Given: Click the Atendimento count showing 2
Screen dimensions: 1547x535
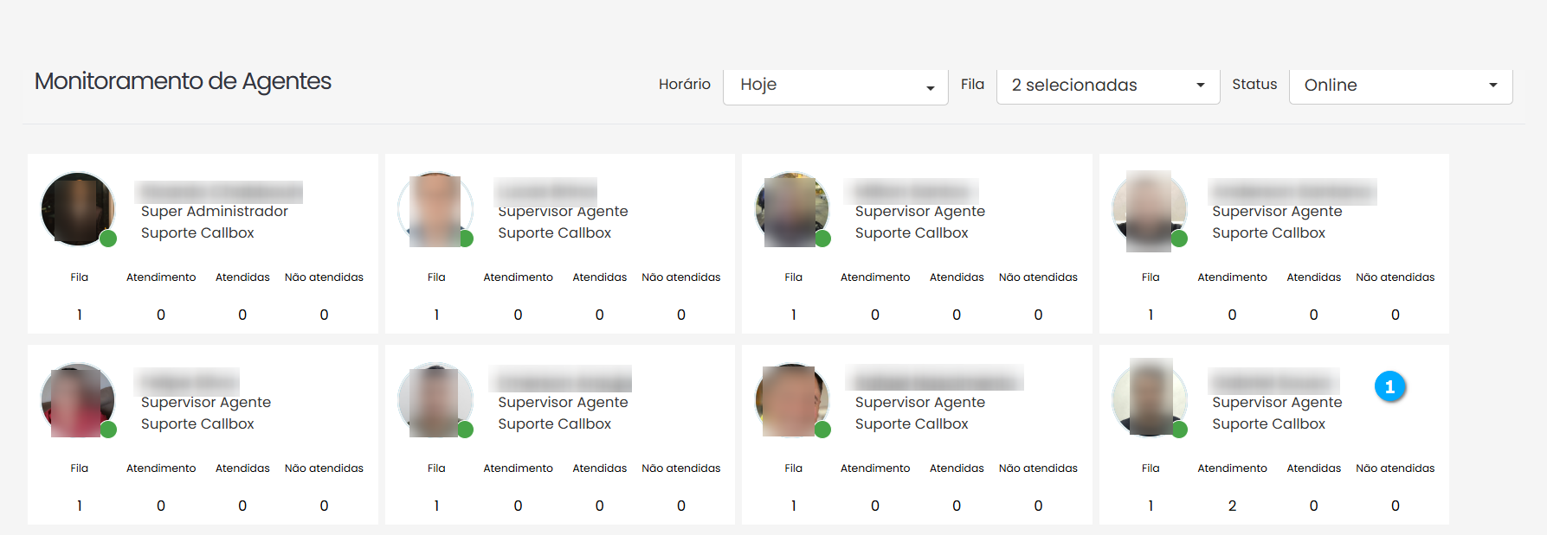Looking at the screenshot, I should [1232, 506].
